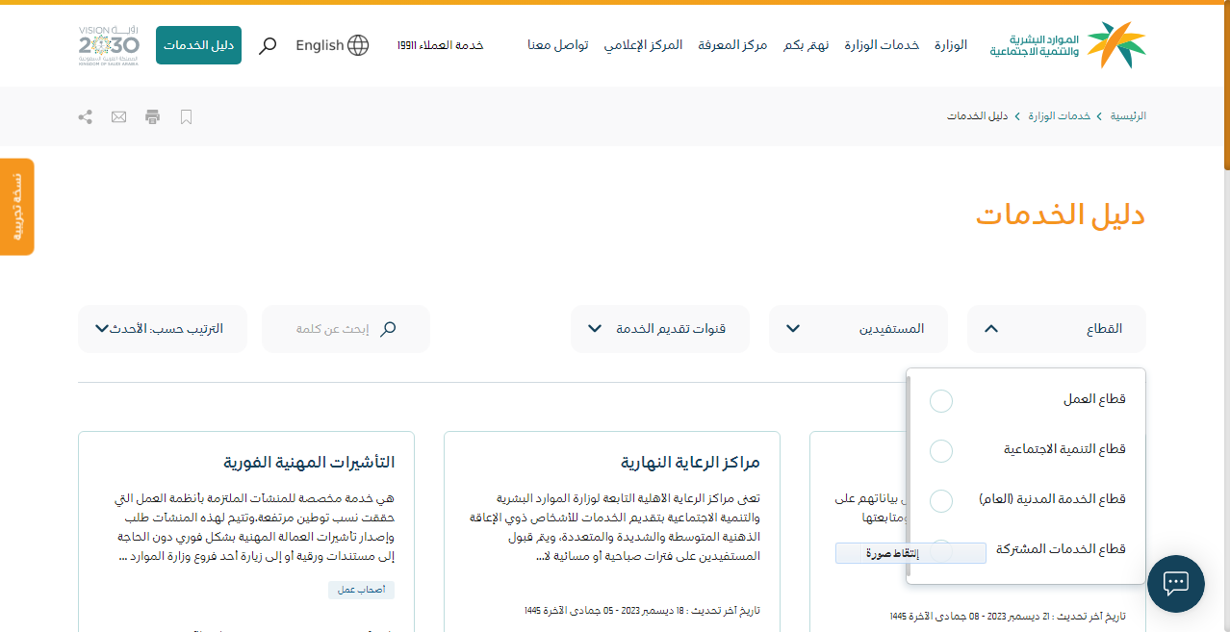Open the الوزارة menu item
1230x632 pixels.
pos(951,45)
